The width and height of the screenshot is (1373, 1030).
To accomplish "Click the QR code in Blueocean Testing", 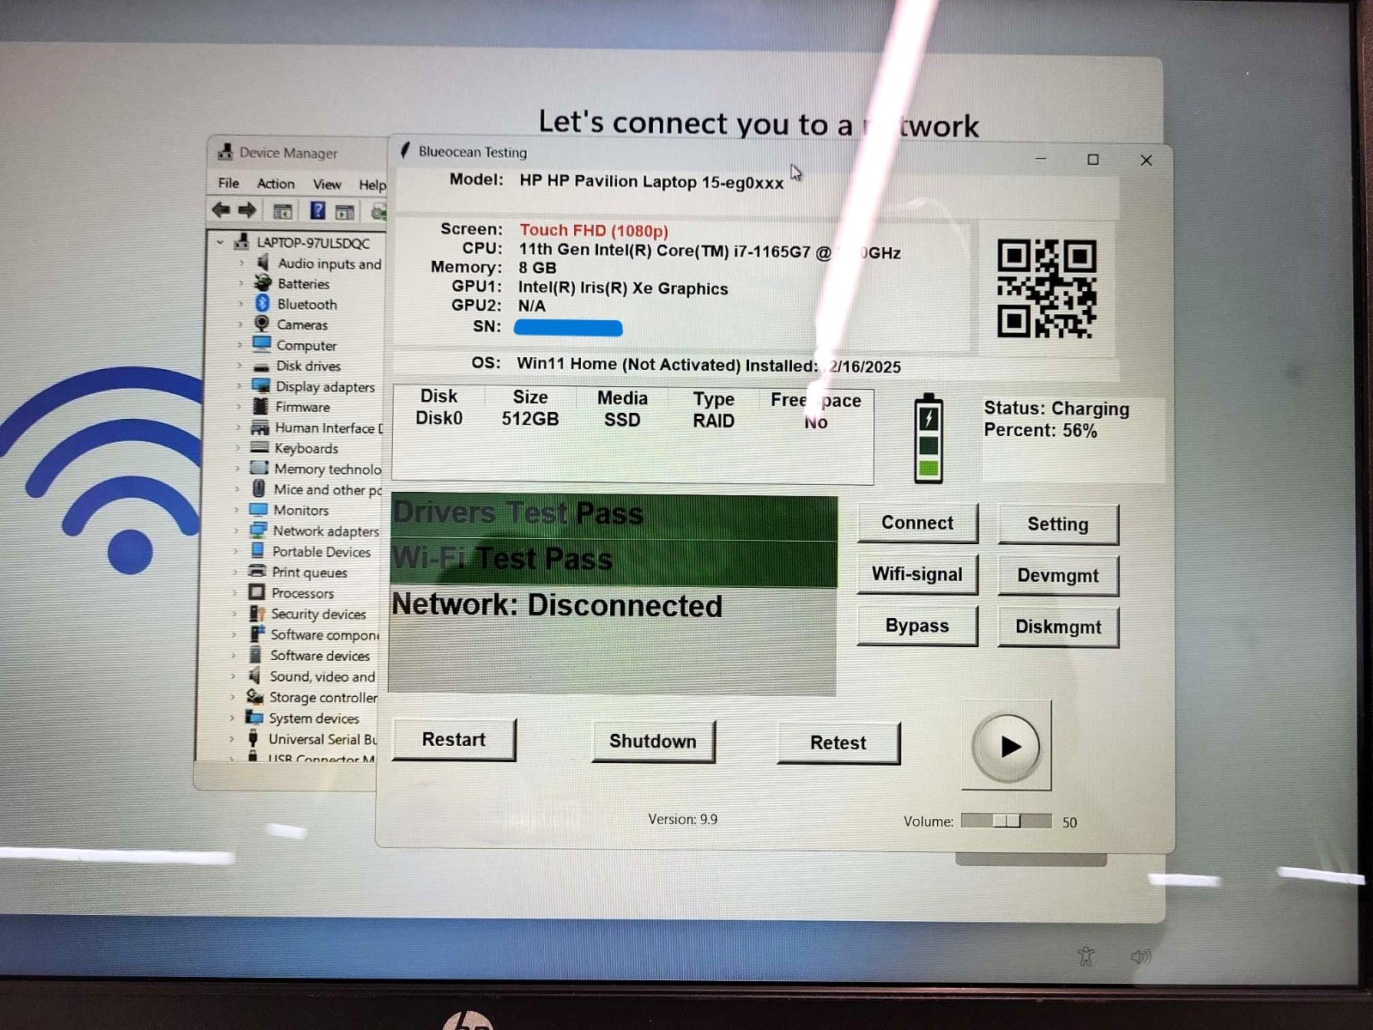I will click(1046, 288).
